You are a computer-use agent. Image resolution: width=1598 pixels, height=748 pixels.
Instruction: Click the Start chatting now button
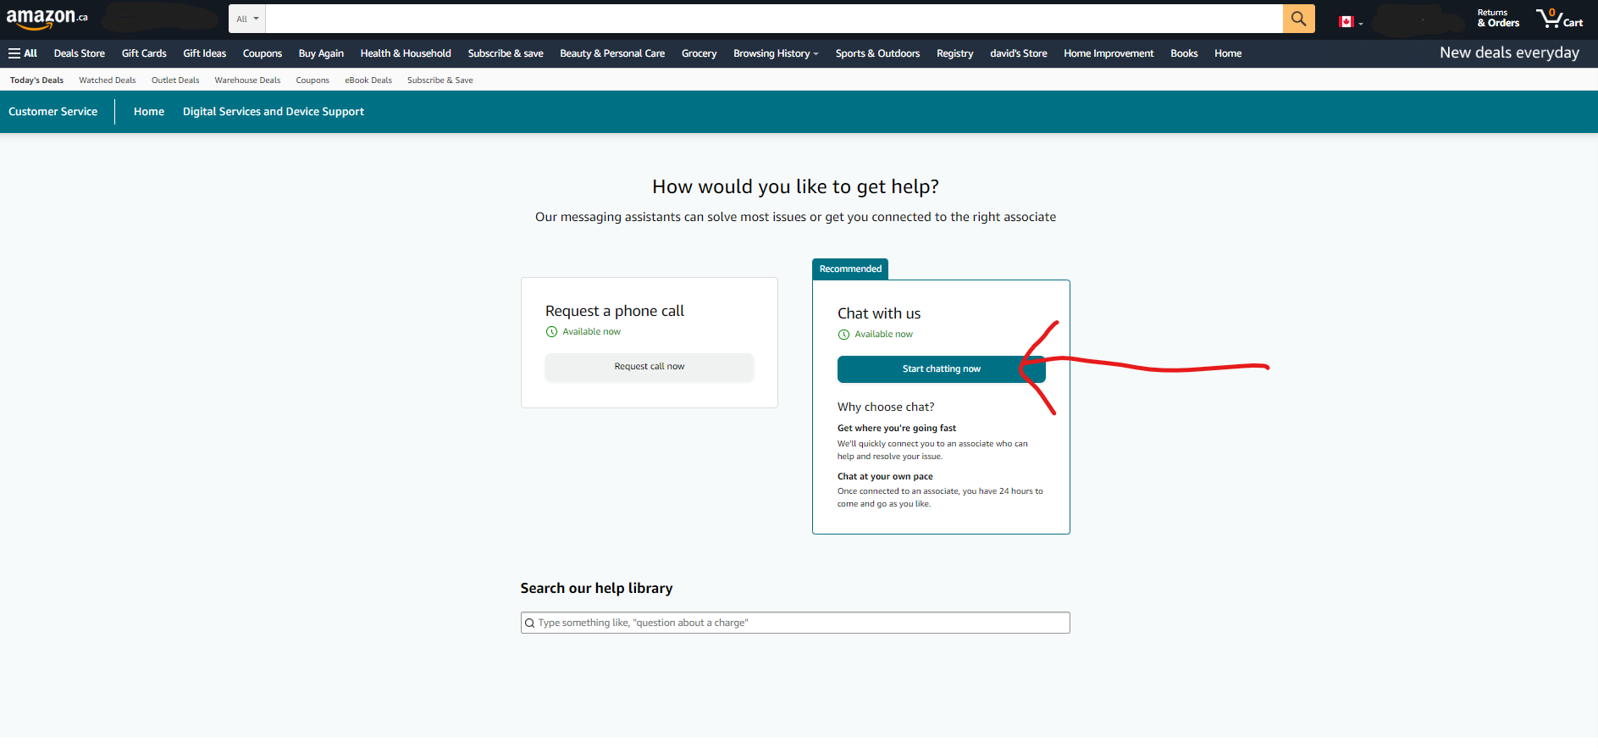(942, 369)
